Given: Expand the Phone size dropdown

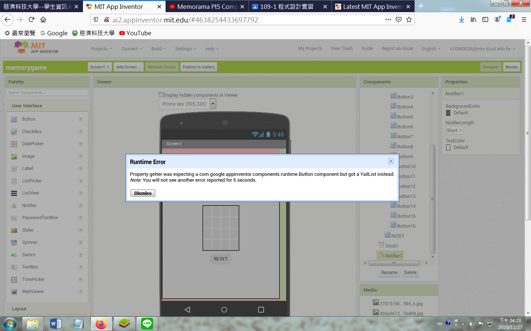Looking at the screenshot, I should [213, 104].
